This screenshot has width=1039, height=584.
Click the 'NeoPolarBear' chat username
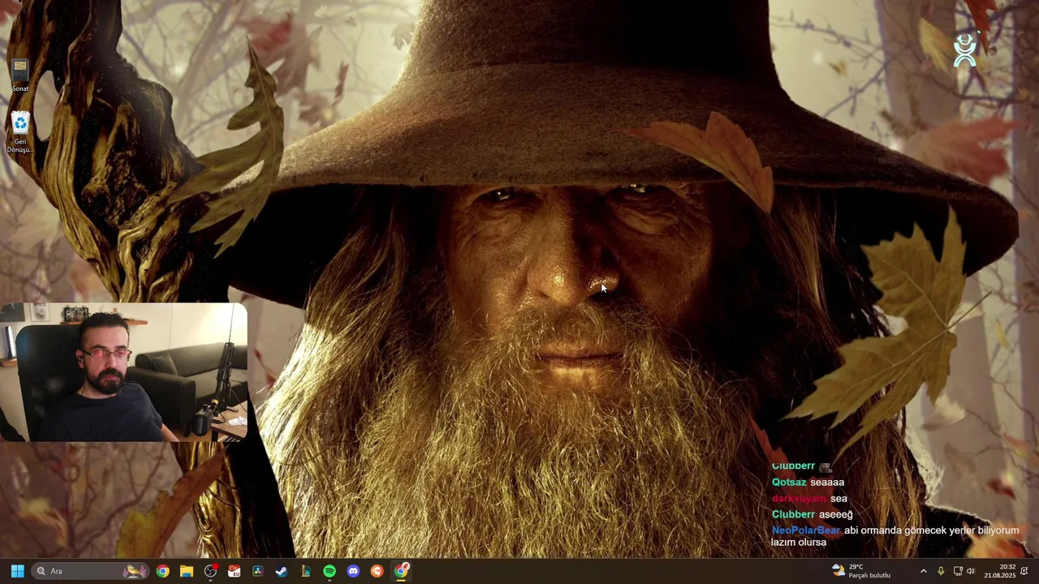805,530
